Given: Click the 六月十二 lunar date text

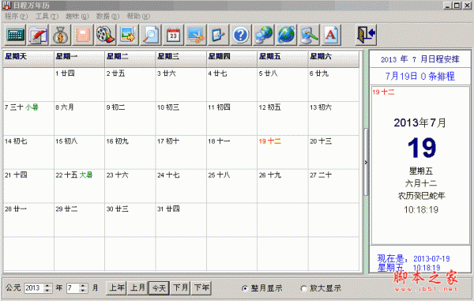Looking at the screenshot, I should [x=421, y=183].
